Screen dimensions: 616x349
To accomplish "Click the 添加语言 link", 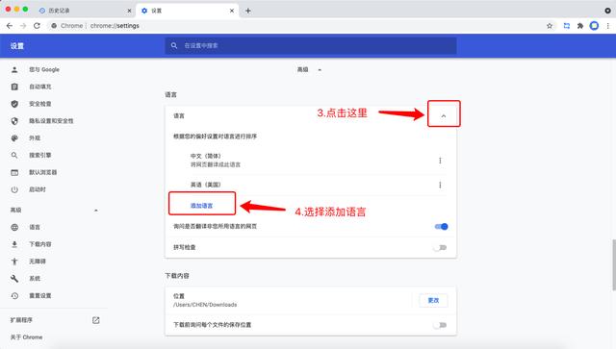I will (201, 206).
